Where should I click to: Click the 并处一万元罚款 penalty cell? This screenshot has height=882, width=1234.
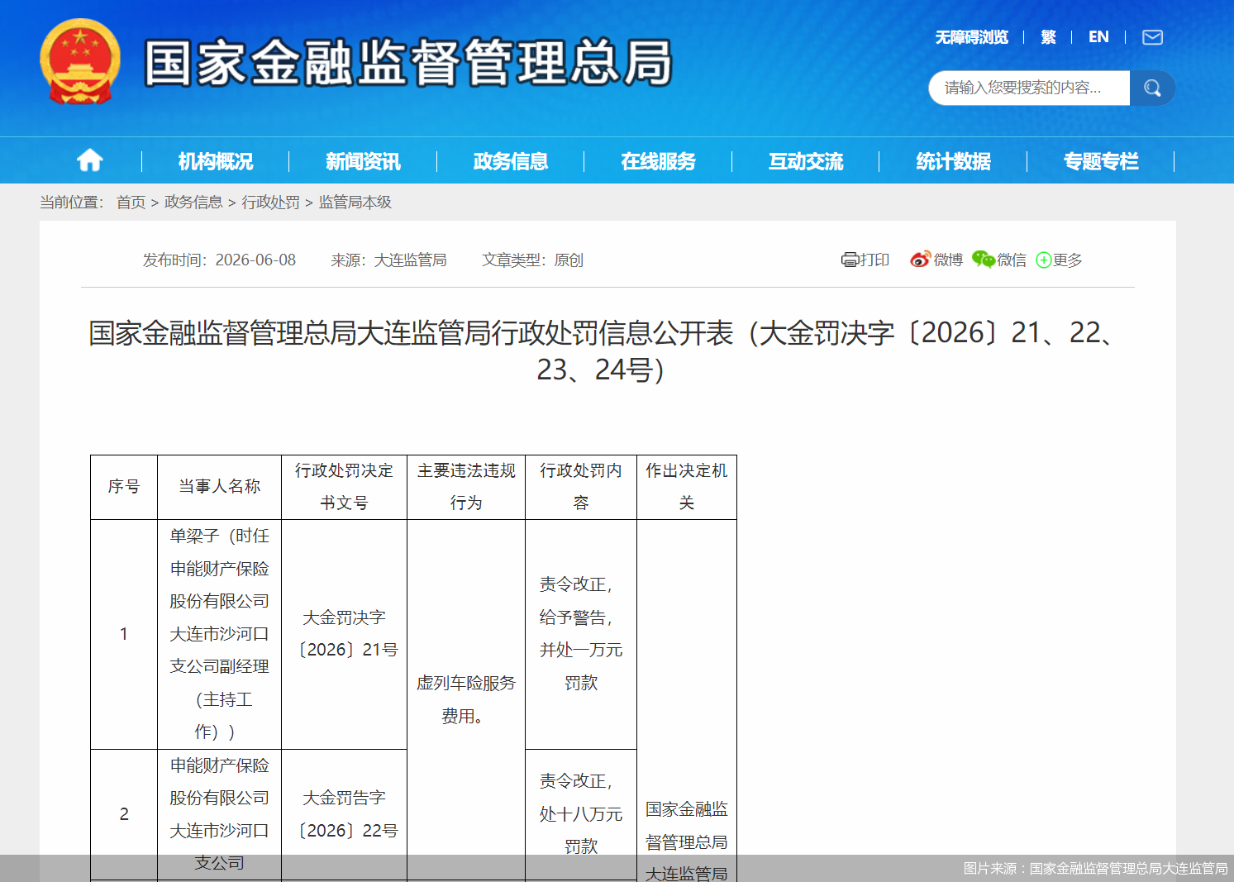(581, 634)
